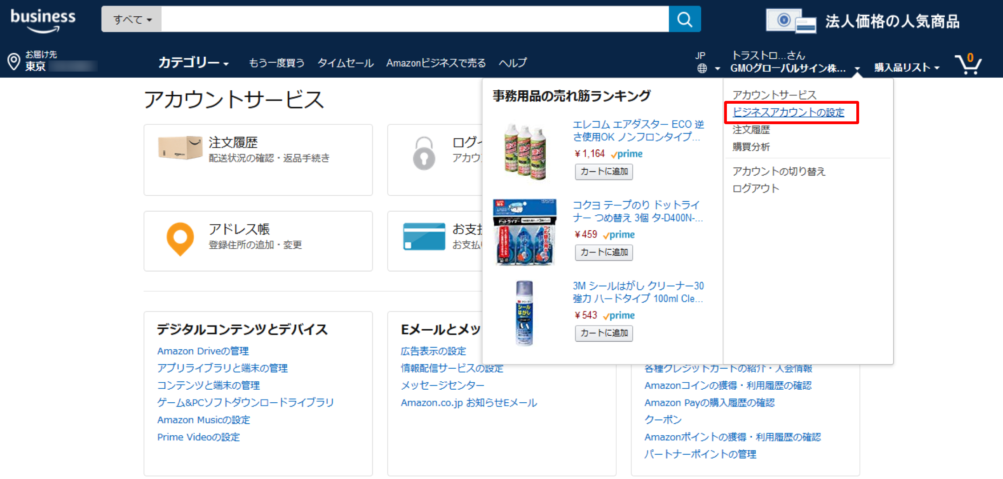1003x479 pixels.
Task: Click the ¥543 price of シールはがし
Action: [586, 315]
